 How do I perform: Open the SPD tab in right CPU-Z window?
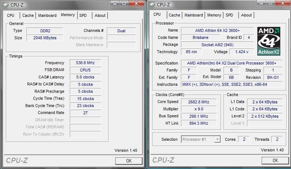coord(230,15)
